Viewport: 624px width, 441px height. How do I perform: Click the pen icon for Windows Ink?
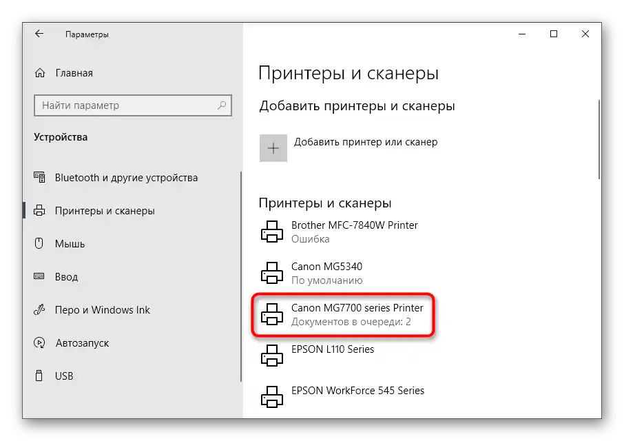39,309
